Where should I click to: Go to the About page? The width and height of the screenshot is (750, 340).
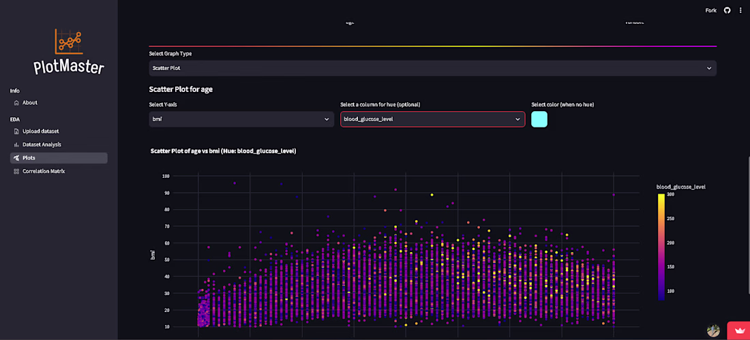tap(29, 103)
